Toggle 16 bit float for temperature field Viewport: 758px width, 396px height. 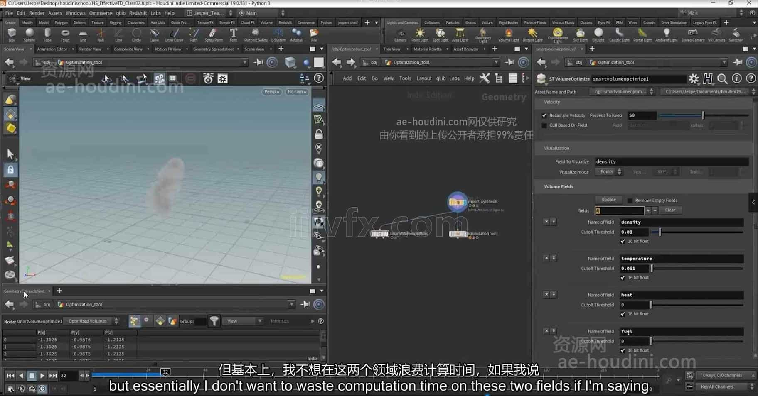coord(623,278)
